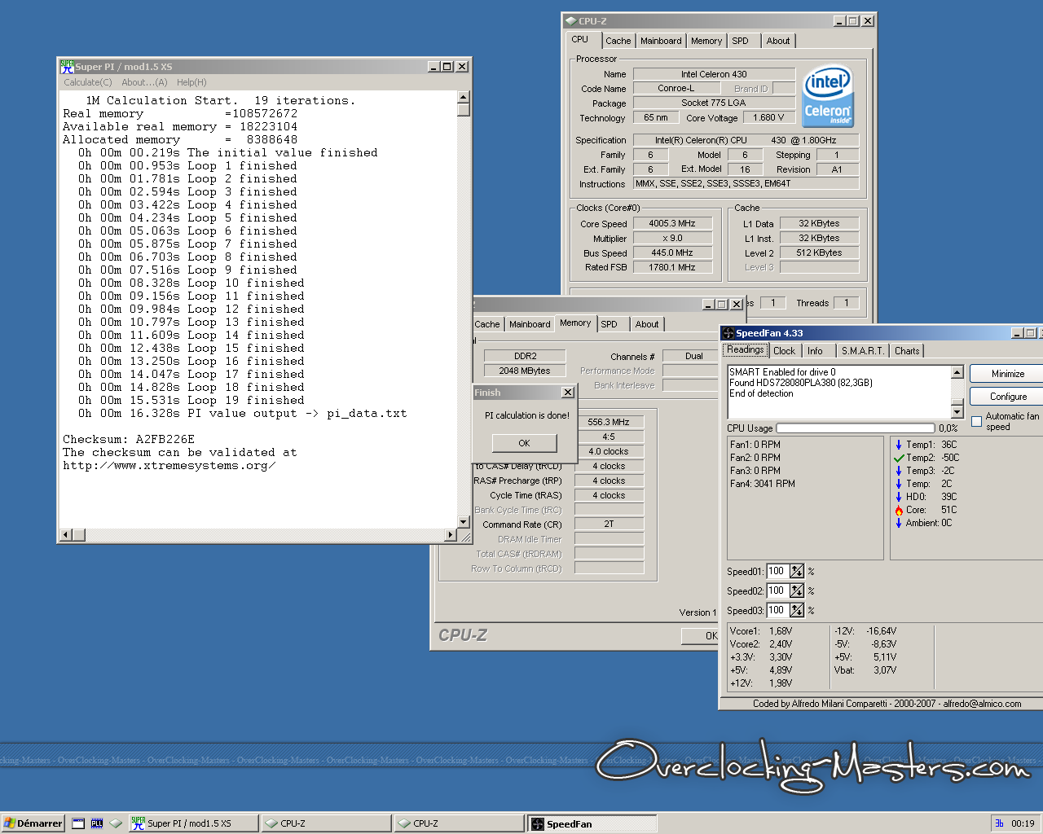Screen dimensions: 1043x834
Task: Switch to Mainboard tab in top CPU-Z
Action: click(661, 41)
